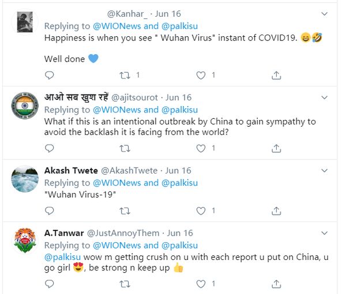Retweet Kanhar_'s tweet
This screenshot has width=346, height=294.
(125, 75)
